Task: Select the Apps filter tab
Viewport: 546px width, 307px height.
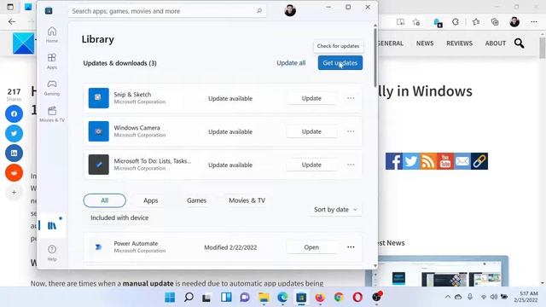Action: (150, 200)
